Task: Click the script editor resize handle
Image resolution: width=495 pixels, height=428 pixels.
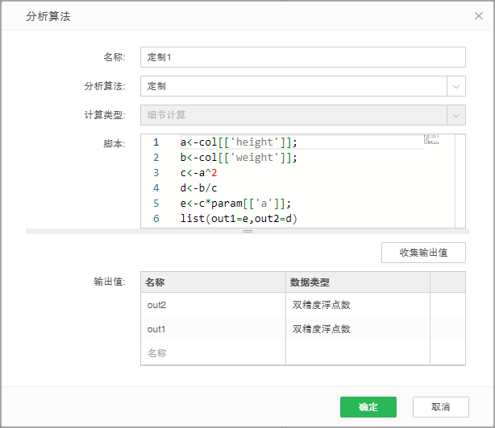Action: pos(247,232)
